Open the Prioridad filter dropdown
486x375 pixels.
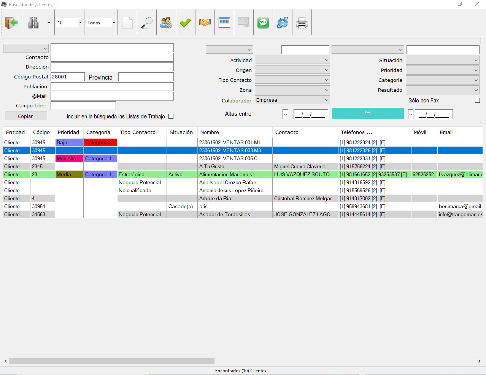click(443, 70)
